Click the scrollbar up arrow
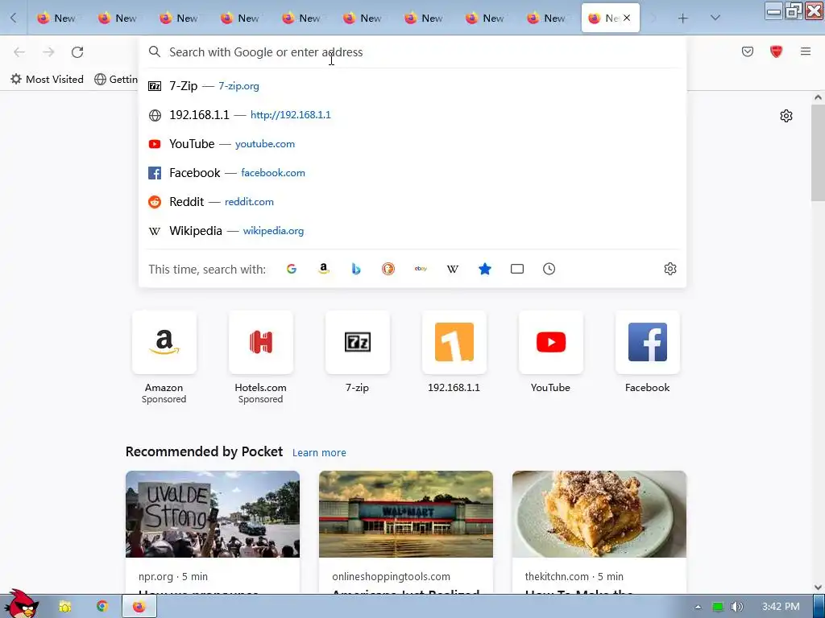The image size is (825, 618). [818, 97]
